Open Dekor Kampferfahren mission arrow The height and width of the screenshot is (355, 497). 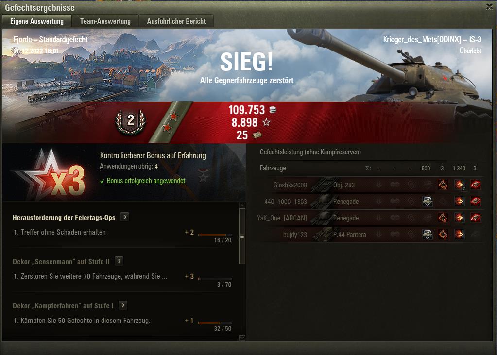(122, 305)
